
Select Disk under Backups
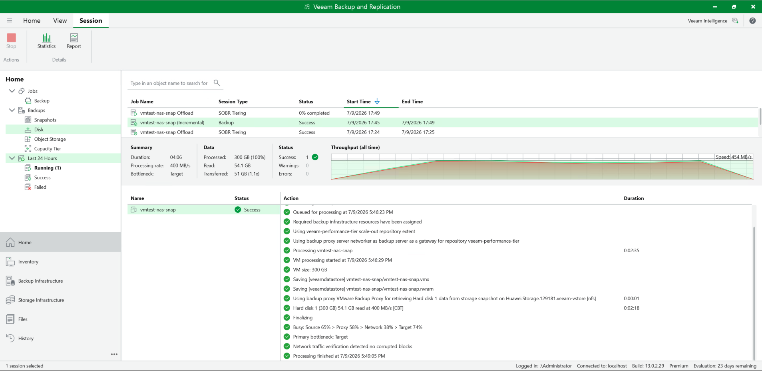point(39,130)
